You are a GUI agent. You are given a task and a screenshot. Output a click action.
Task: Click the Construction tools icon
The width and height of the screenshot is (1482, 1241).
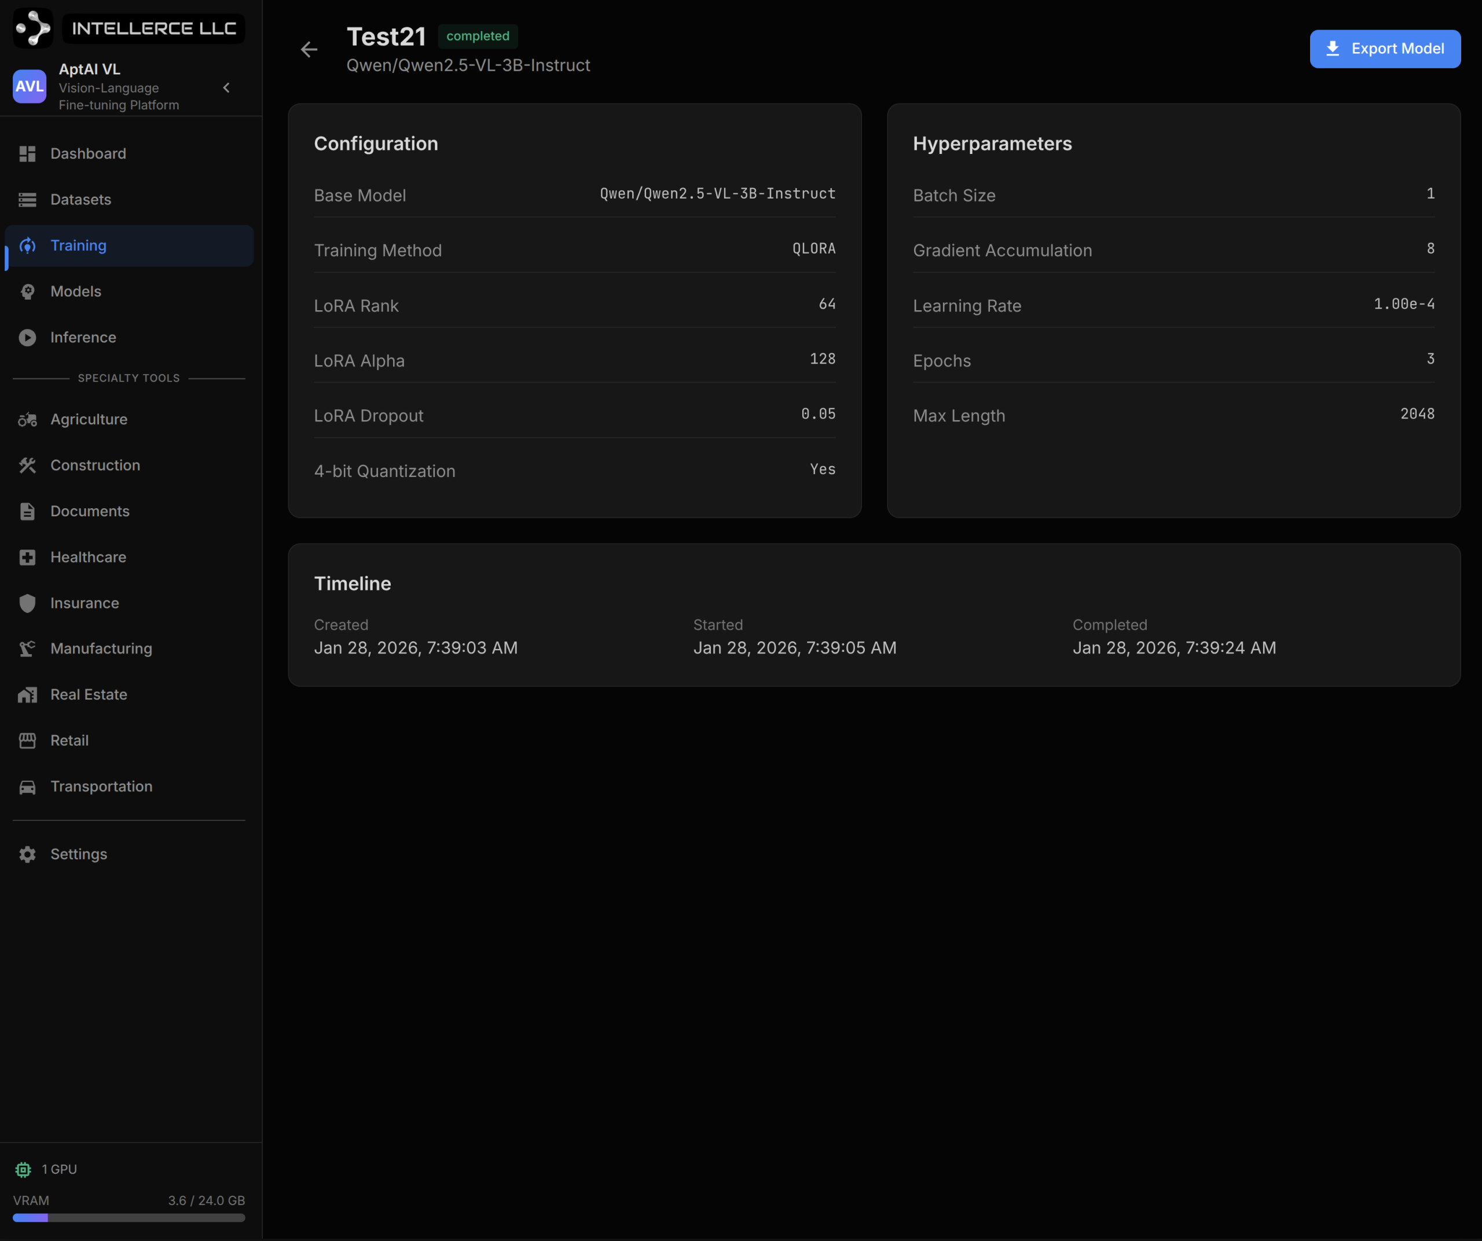point(28,465)
